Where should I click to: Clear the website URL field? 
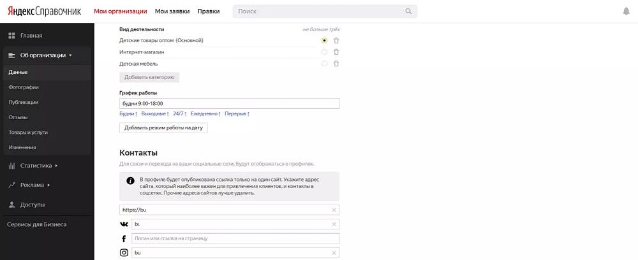click(x=334, y=210)
